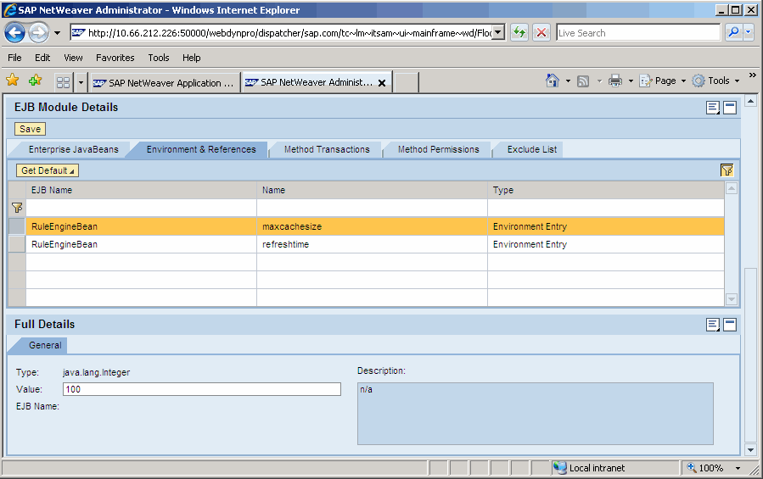Viewport: 763px width, 479px height.
Task: Expand the address bar history dropdown
Action: (498, 32)
